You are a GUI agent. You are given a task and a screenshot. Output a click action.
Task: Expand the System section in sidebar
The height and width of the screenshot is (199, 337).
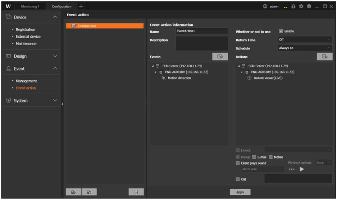(31, 101)
